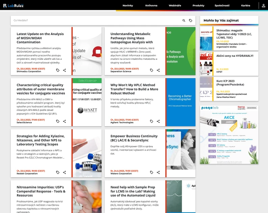The image size is (268, 213).
Task: Share the Empower Business Continuity webinar
Action: [158, 172]
